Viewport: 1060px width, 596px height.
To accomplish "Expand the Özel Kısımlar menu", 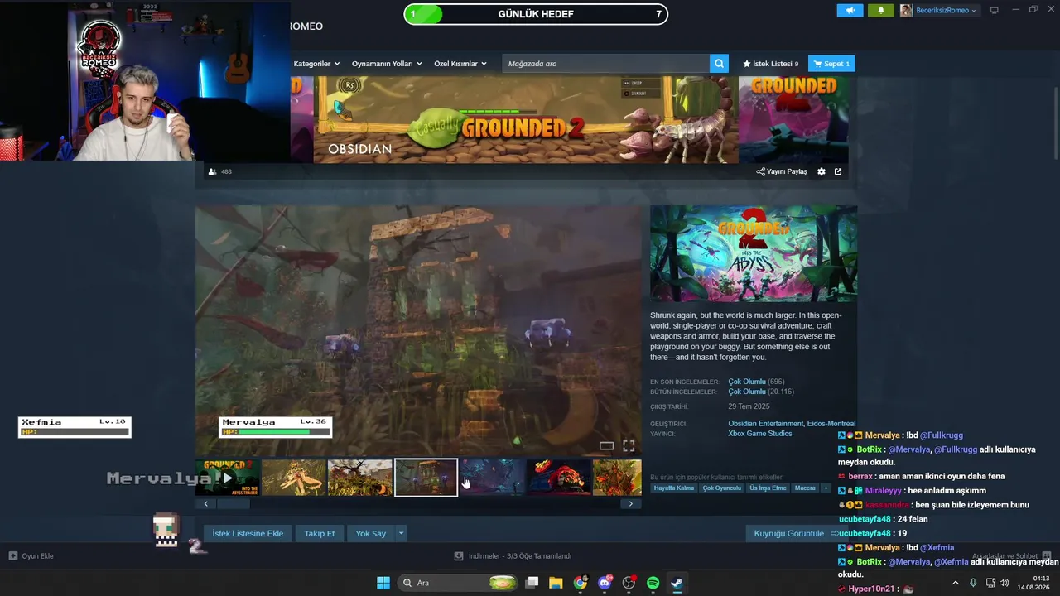I will 460,64.
